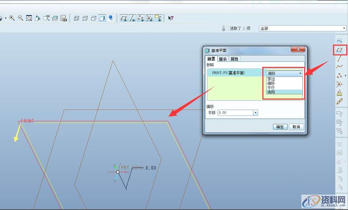
Task: Expand the 平移 offset value dropdown arrow
Action: (x=256, y=113)
